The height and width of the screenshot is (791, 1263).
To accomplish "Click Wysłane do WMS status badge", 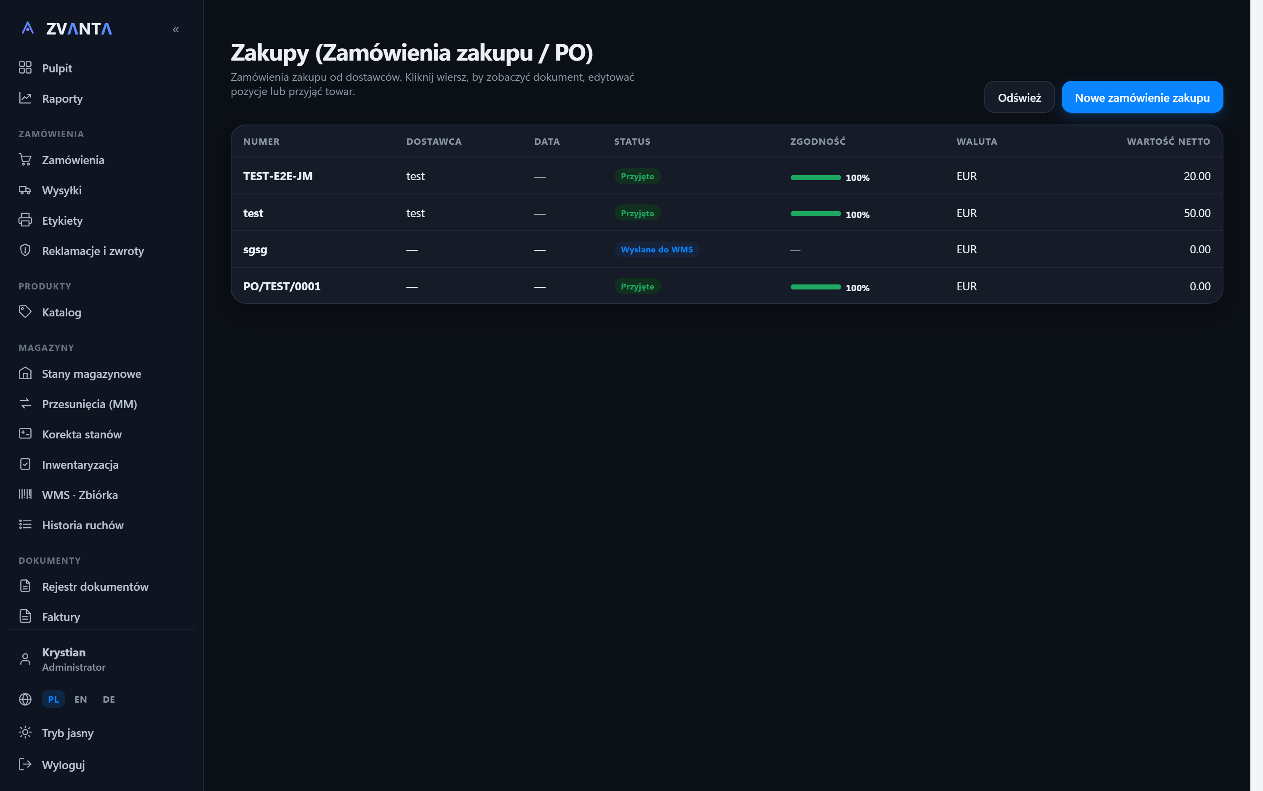I will pos(656,250).
